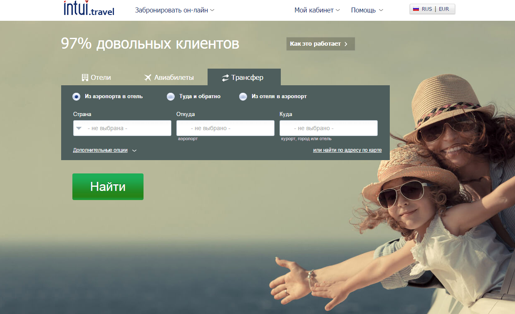Select the Трансфер tab
This screenshot has width=515, height=314.
tap(244, 77)
